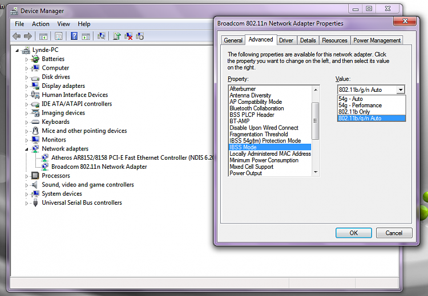Open the Action menu
The height and width of the screenshot is (296, 428).
[41, 24]
